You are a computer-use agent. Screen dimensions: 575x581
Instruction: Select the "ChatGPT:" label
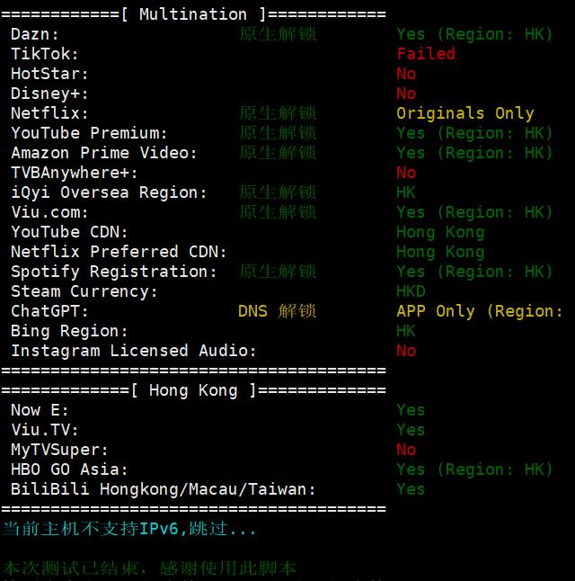49,311
